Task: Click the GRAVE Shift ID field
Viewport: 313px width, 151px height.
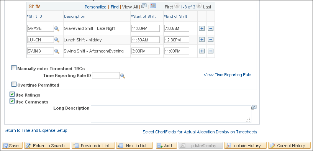Action: pyautogui.click(x=41, y=28)
